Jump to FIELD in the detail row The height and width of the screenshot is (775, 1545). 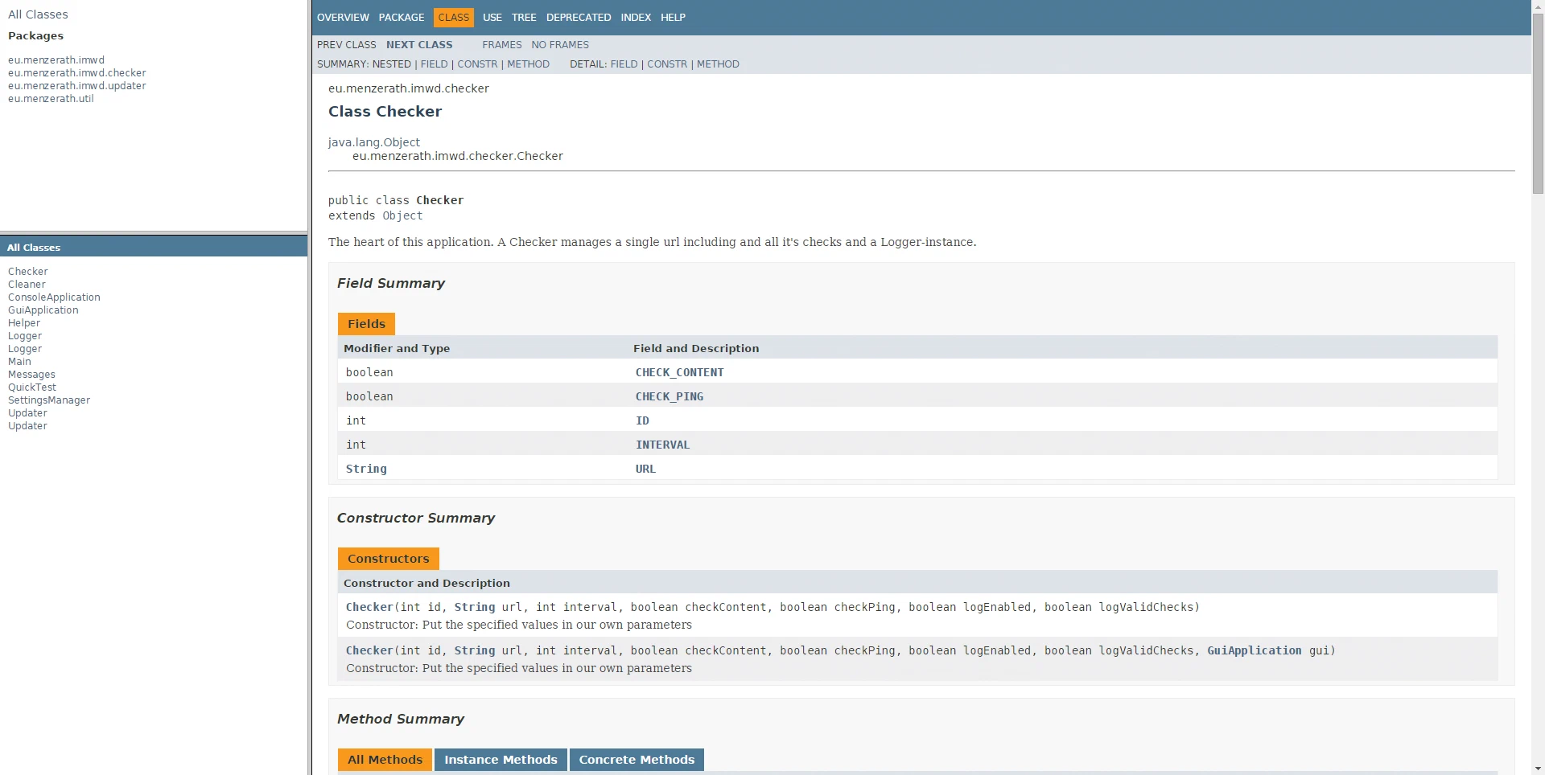624,64
